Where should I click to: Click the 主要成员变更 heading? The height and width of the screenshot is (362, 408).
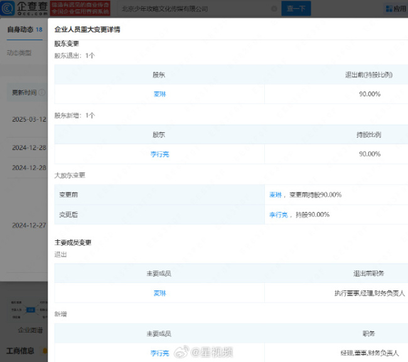(73, 243)
